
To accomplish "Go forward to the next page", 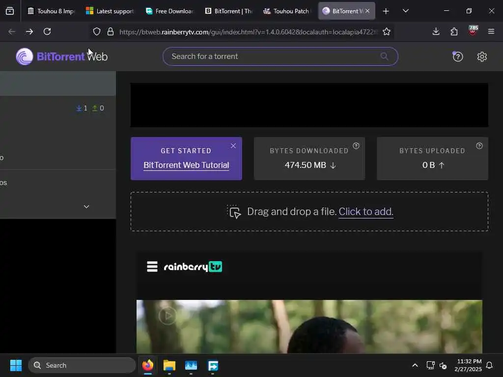I will tap(29, 31).
